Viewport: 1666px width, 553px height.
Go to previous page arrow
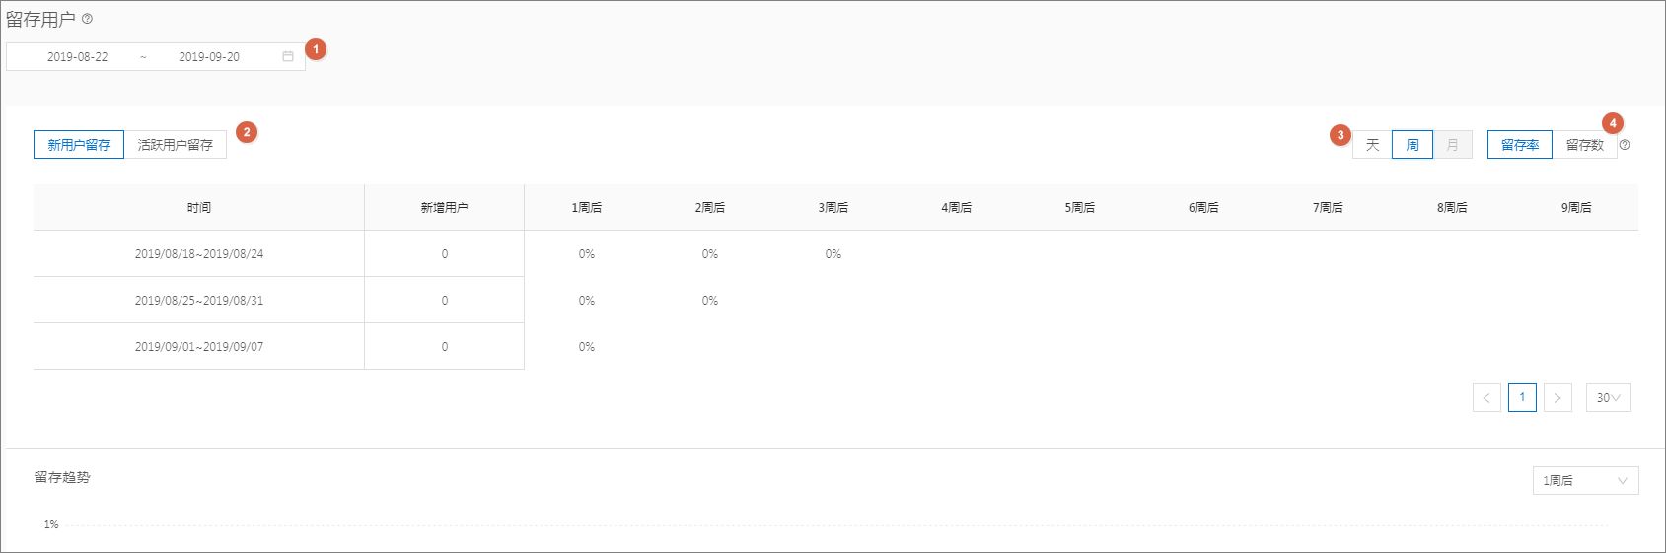coord(1486,398)
